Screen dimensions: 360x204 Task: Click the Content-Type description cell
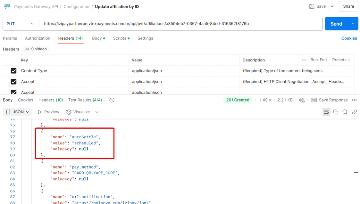coord(297,71)
